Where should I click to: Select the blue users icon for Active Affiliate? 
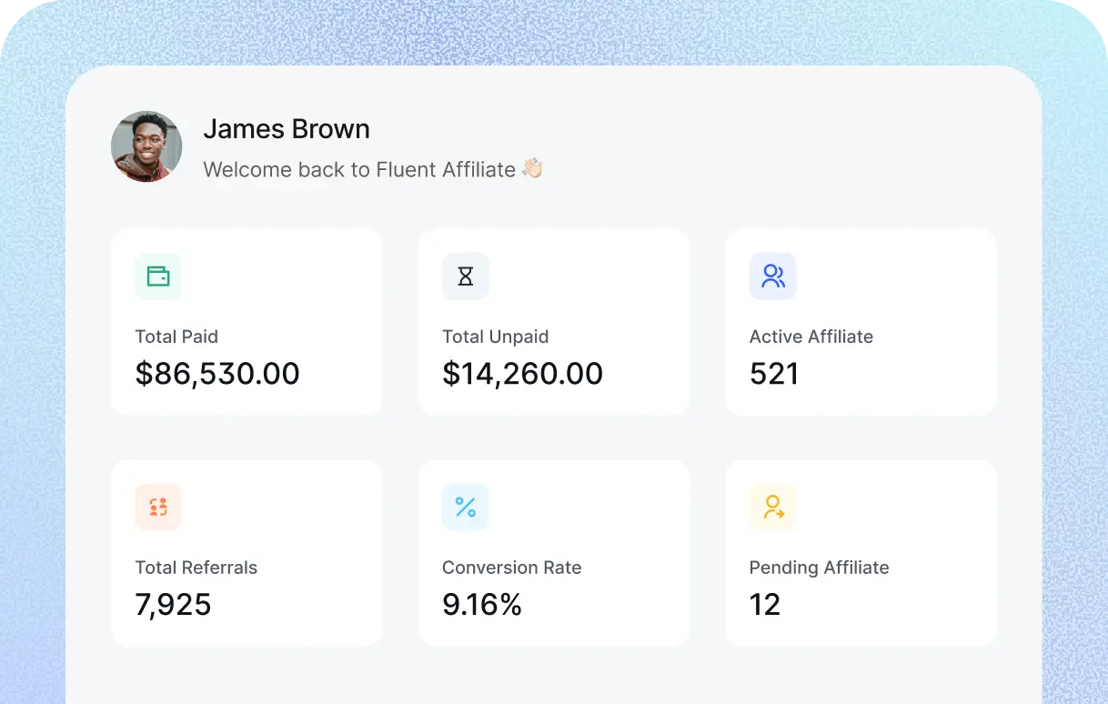(772, 277)
